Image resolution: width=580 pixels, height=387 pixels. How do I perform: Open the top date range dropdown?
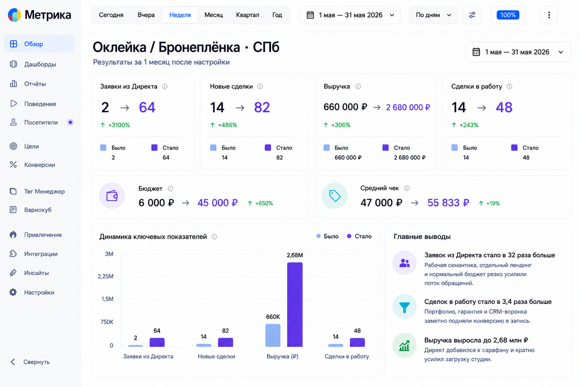tap(350, 15)
